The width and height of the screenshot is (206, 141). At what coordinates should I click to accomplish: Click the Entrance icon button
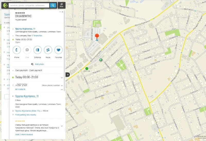[x=38, y=50]
